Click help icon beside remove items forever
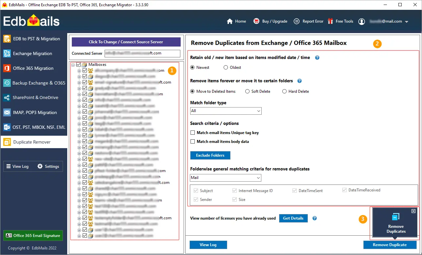This screenshot has height=255, width=422. [299, 81]
